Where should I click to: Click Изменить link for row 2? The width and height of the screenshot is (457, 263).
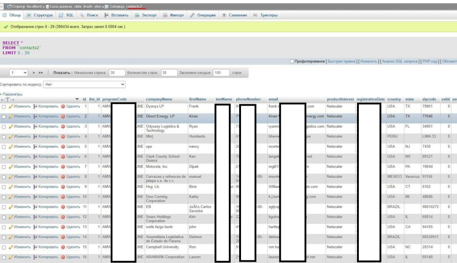tap(22, 116)
